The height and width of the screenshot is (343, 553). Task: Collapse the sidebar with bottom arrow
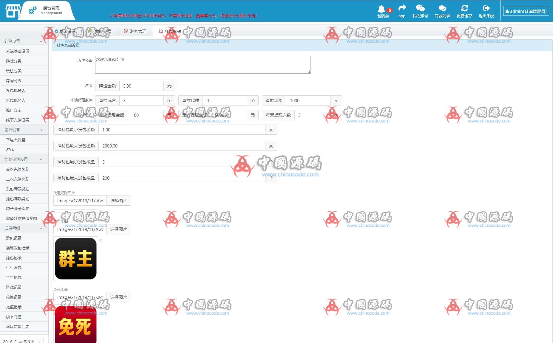point(39,341)
